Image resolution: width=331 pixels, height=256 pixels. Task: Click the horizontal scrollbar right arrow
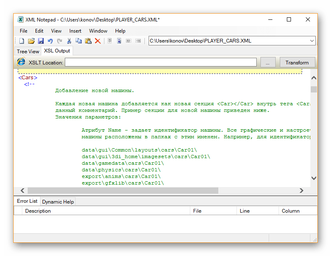coord(302,191)
